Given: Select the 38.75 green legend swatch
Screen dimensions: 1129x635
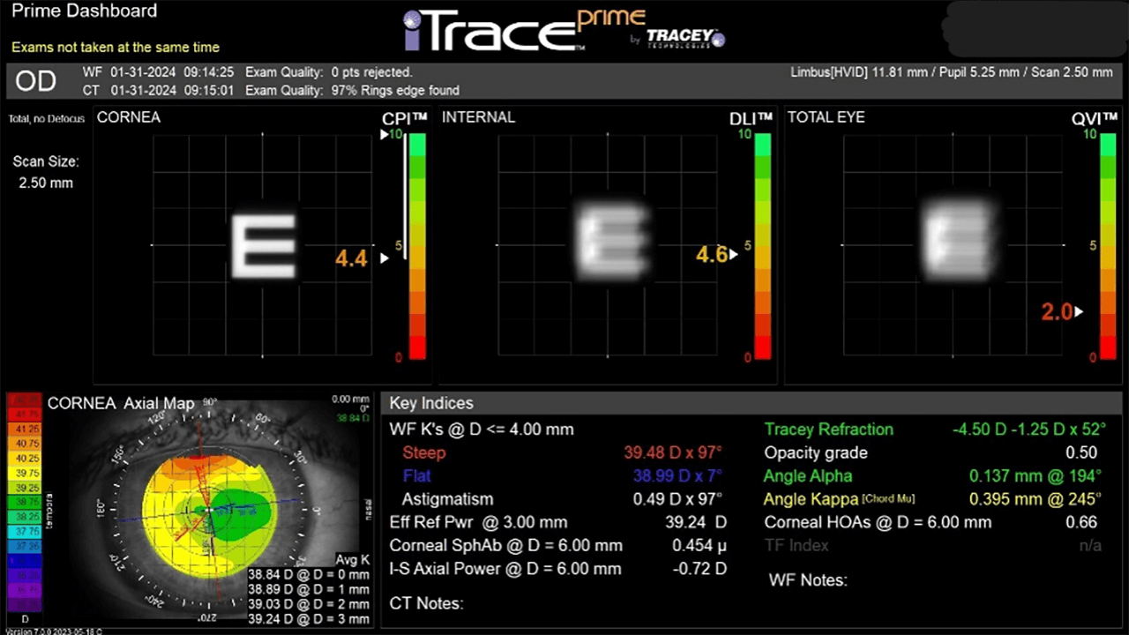Looking at the screenshot, I should click(24, 503).
